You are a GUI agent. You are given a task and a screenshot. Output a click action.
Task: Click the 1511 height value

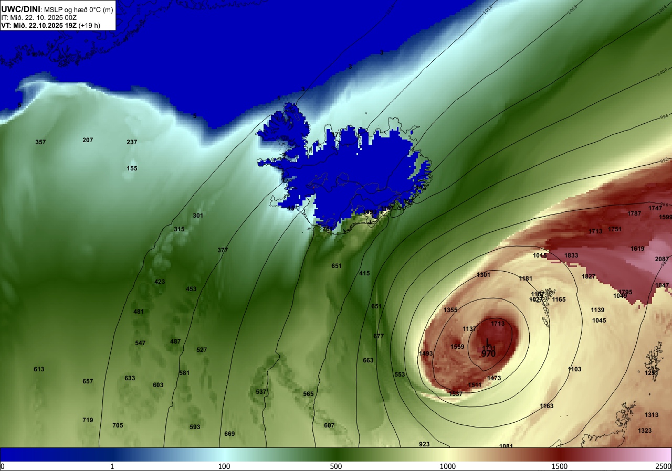point(475,385)
